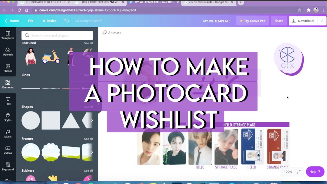Open new browser tab with plus
The width and height of the screenshot is (327, 184).
(241, 3)
